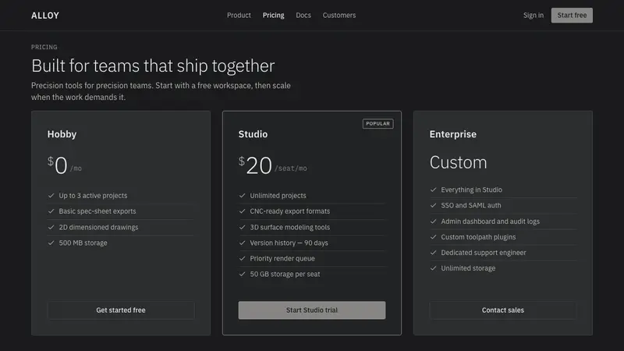
Task: Click the small PRICING label above the heading
Action: tap(44, 47)
